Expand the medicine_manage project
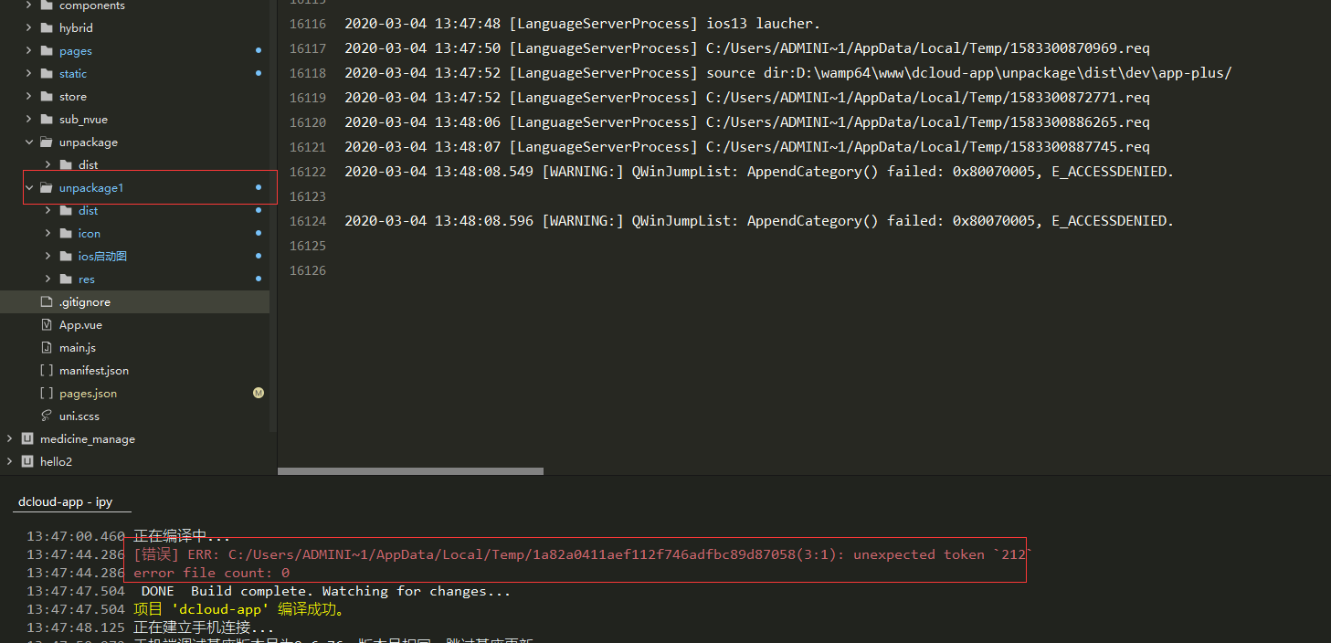The width and height of the screenshot is (1331, 643). [x=10, y=439]
